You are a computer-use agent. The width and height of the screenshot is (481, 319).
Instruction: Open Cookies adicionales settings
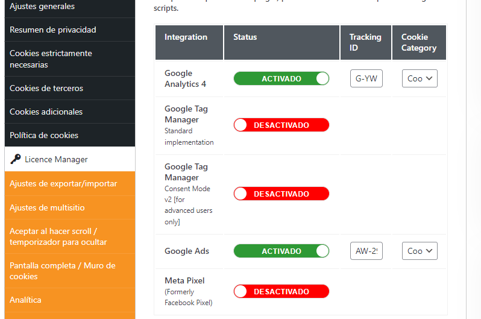tap(70, 112)
